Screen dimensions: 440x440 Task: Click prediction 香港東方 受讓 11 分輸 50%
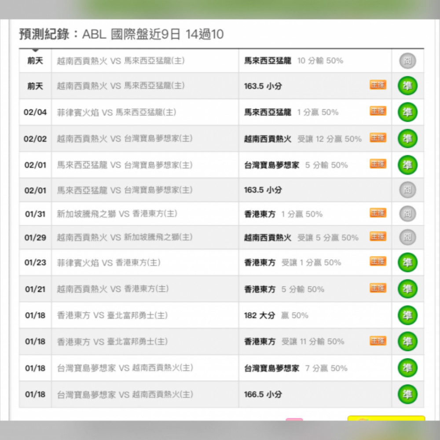pos(294,341)
